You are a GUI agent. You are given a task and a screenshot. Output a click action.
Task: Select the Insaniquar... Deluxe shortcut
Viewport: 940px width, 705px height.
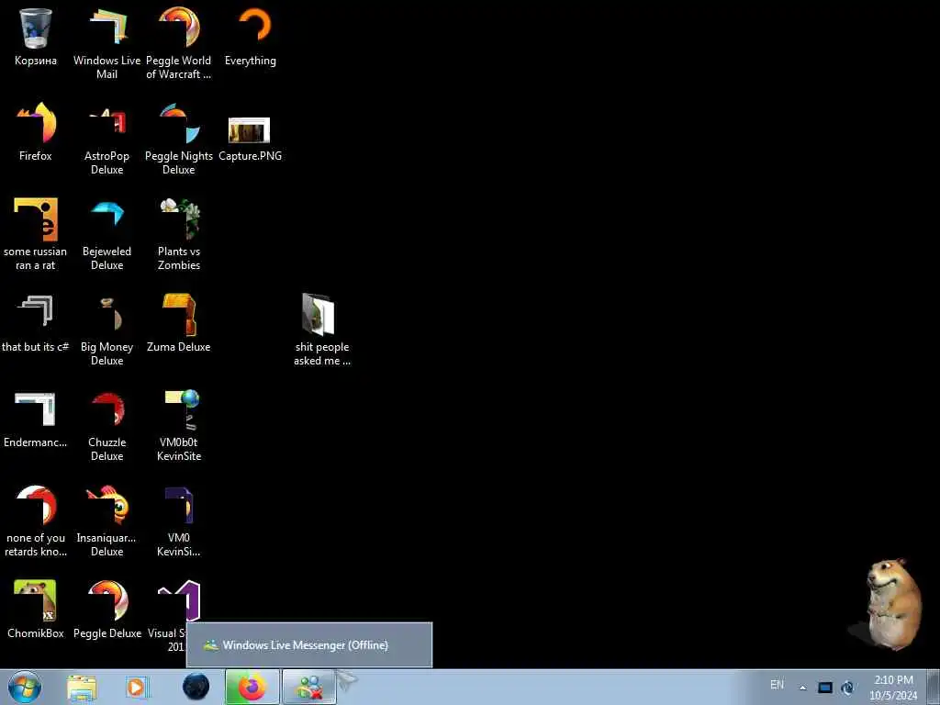pyautogui.click(x=106, y=520)
